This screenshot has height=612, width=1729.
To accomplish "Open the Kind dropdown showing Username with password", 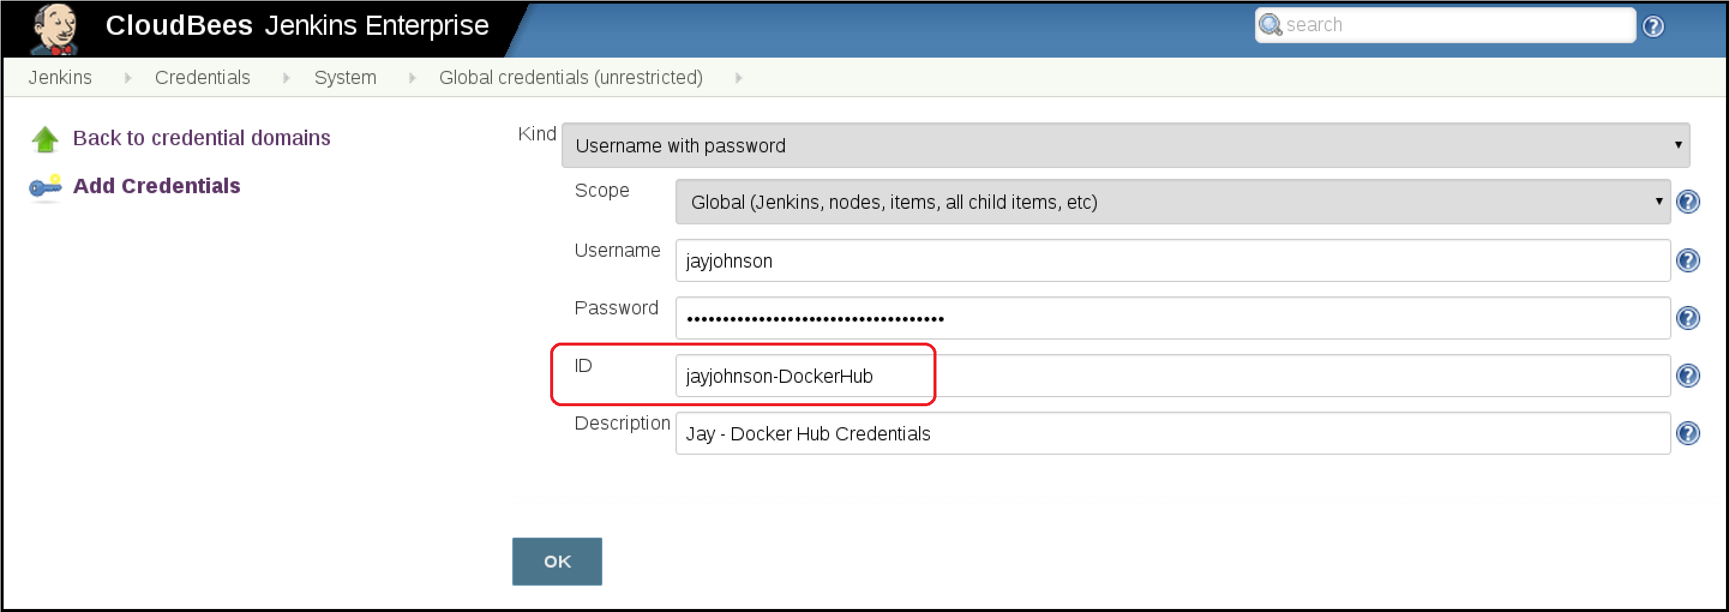I will [x=1124, y=145].
